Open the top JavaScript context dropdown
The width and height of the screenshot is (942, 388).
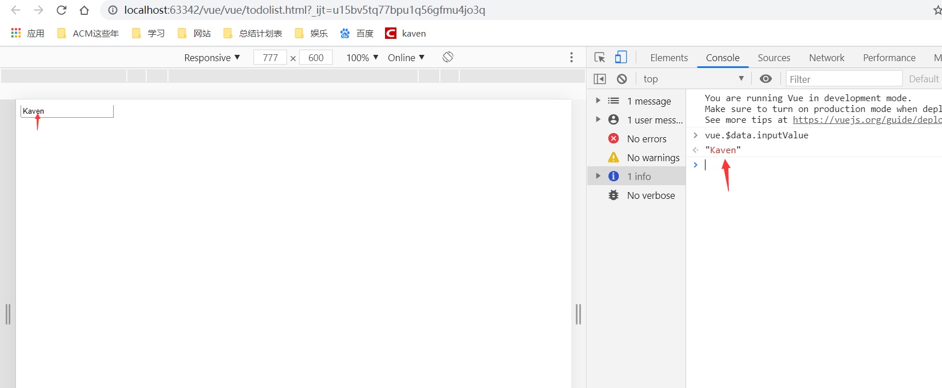[693, 79]
